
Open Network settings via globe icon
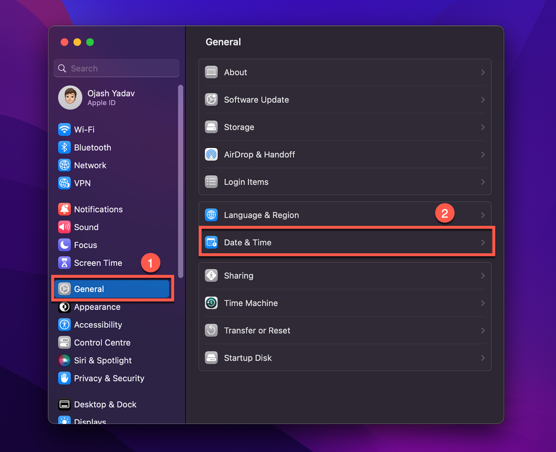click(x=64, y=165)
